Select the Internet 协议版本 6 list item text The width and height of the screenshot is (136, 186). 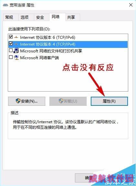pos(47,38)
